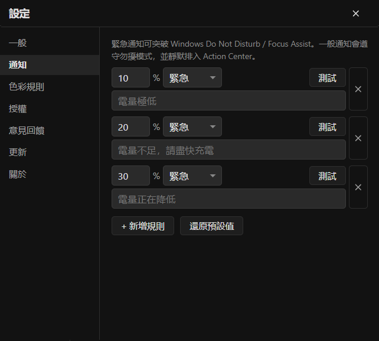Viewport: 379px width, 341px height.
Task: Click 測試 button for the 10% rule
Action: point(328,77)
